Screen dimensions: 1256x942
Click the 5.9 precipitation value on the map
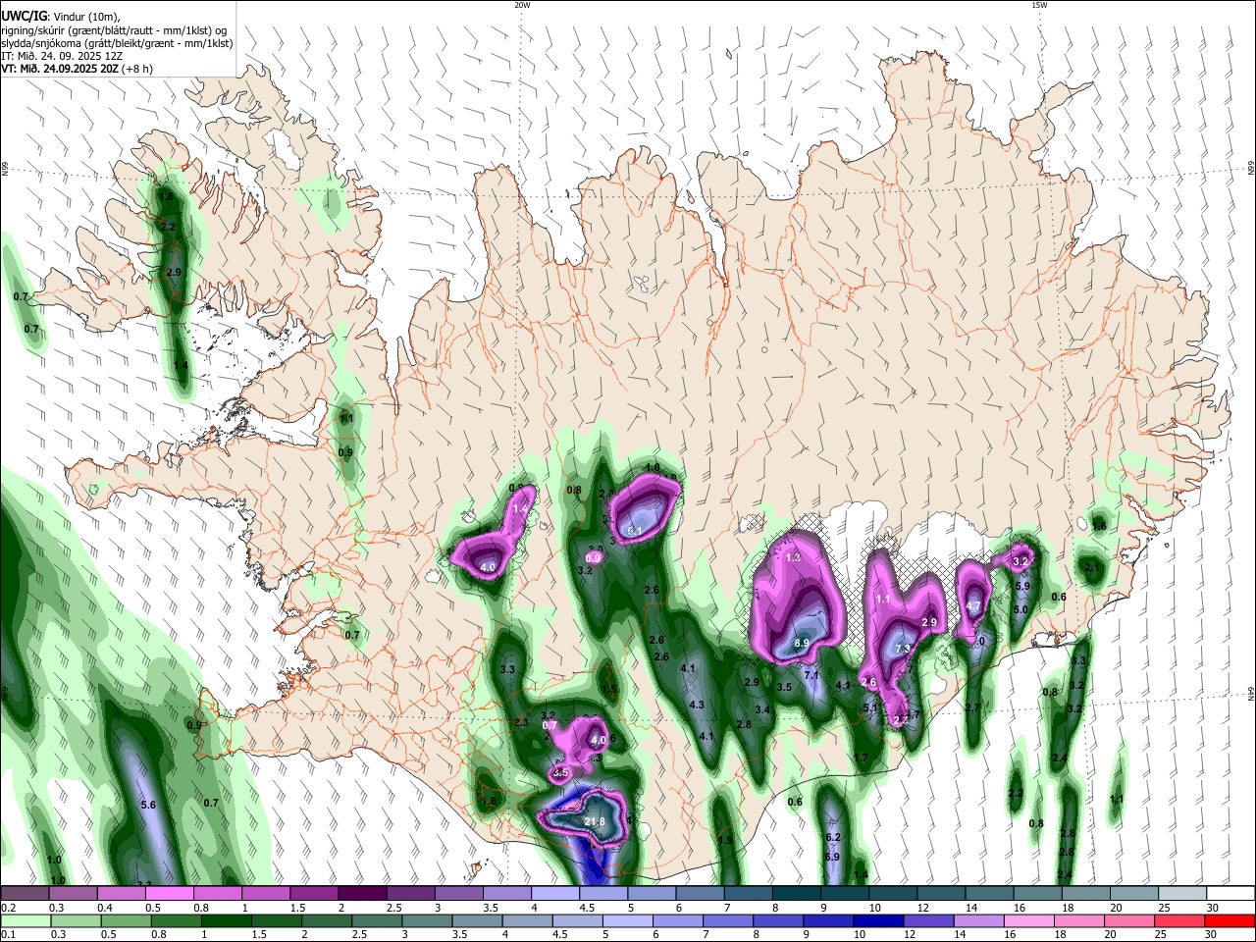pyautogui.click(x=1022, y=586)
